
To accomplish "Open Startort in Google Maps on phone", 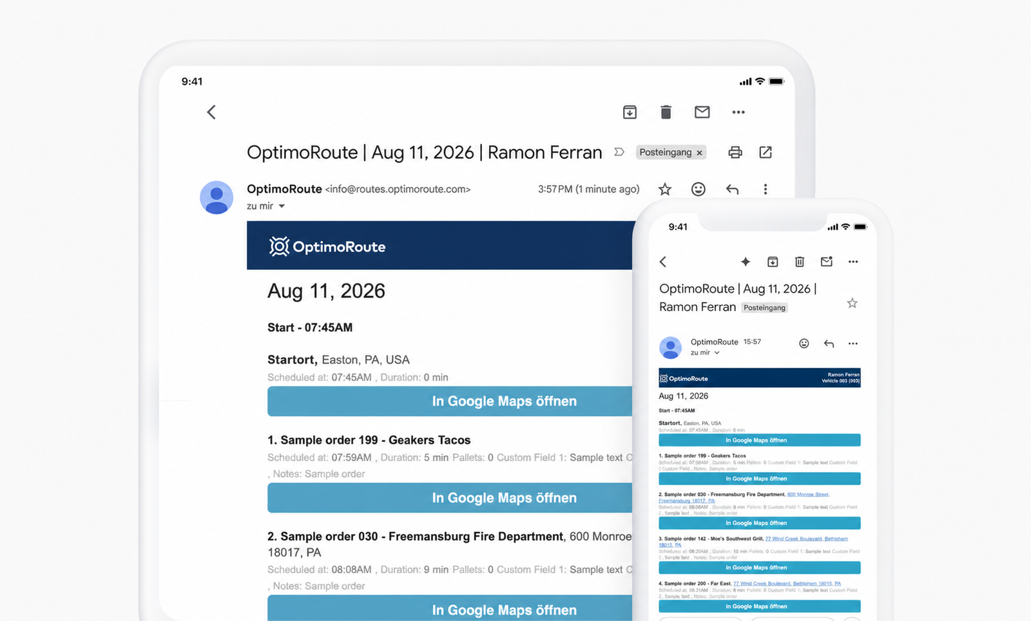I will pos(760,440).
